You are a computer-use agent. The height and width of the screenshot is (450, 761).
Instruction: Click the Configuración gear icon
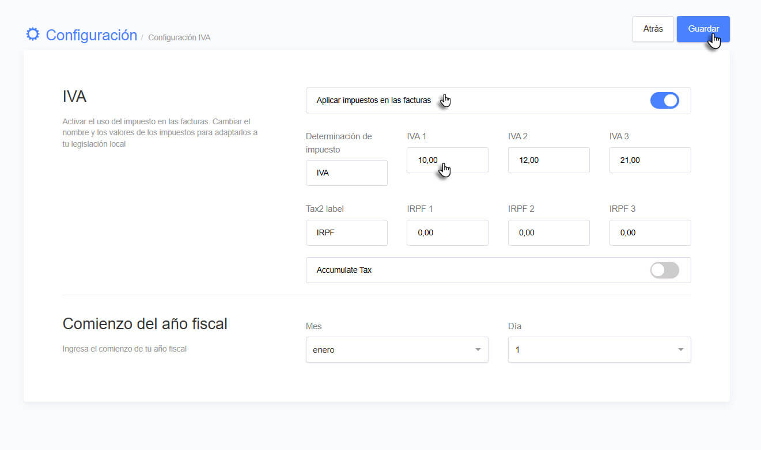point(33,35)
